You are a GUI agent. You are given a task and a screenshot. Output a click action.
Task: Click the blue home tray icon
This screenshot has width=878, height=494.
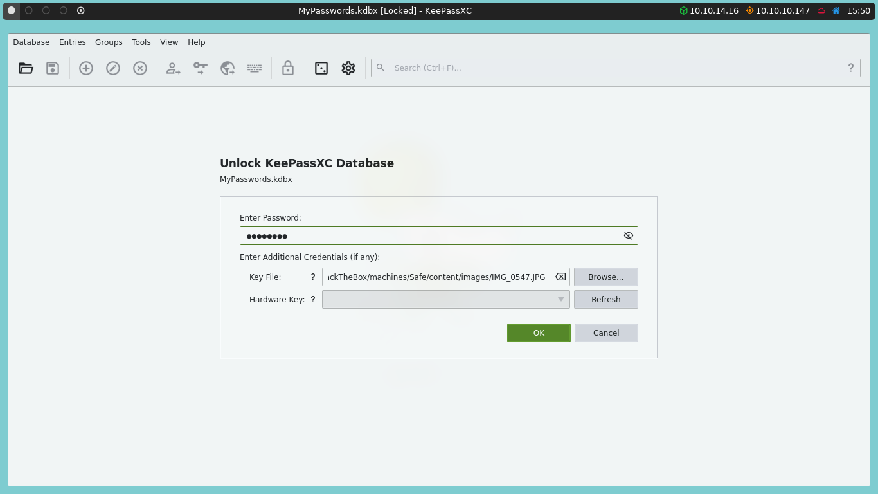click(836, 11)
